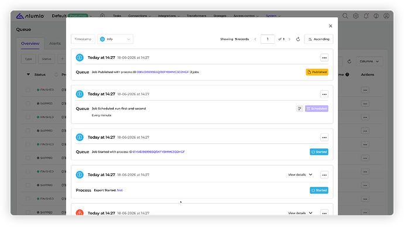404x227 pixels.
Task: Click info icon of Job Started record
Action: 80,137
